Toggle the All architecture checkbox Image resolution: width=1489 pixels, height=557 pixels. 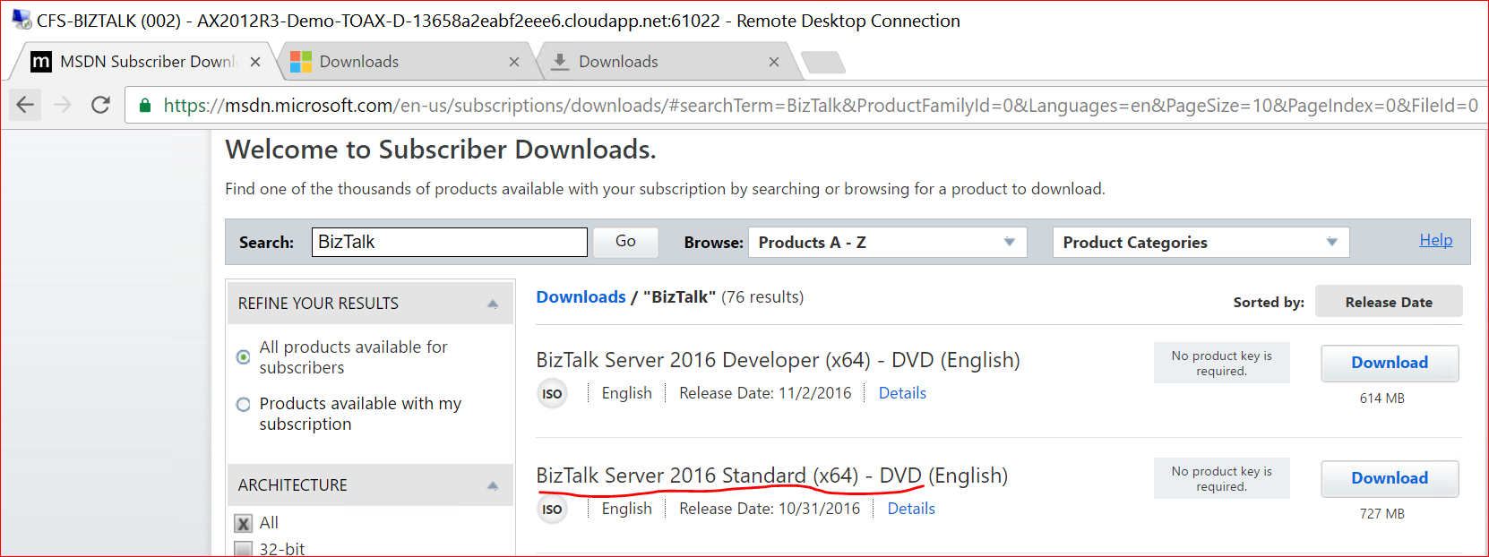click(x=243, y=524)
